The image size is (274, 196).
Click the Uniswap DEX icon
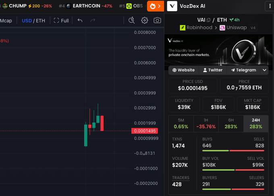click(x=222, y=28)
